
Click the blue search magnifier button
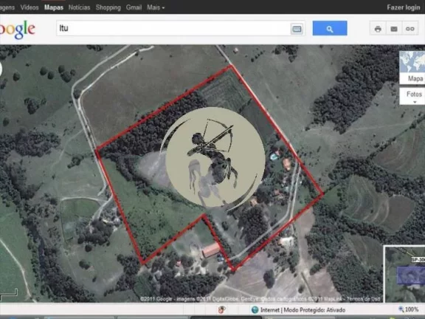330,28
